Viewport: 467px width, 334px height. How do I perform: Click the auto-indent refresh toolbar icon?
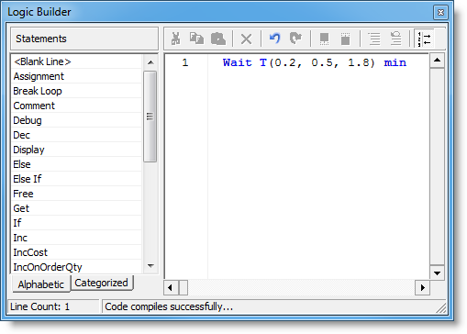[395, 39]
